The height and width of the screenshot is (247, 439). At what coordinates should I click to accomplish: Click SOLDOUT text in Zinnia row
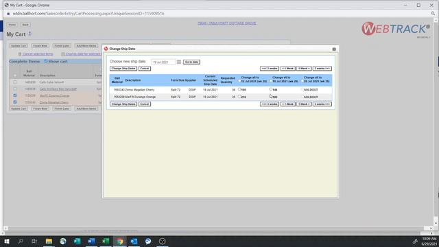coord(311,90)
